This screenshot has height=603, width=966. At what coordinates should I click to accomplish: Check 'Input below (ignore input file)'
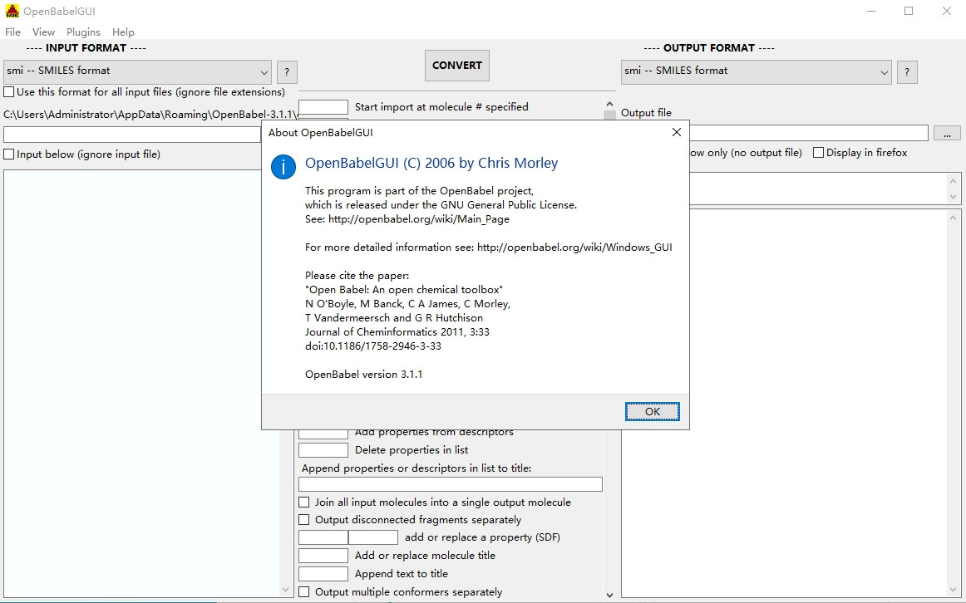coord(9,154)
